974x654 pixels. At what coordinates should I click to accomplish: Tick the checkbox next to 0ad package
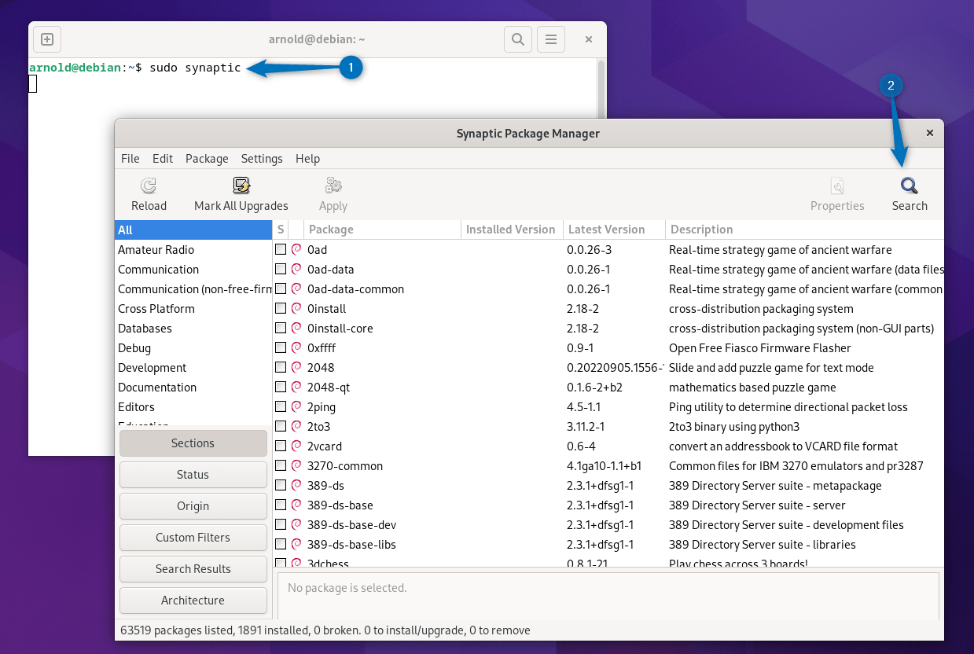coord(281,249)
